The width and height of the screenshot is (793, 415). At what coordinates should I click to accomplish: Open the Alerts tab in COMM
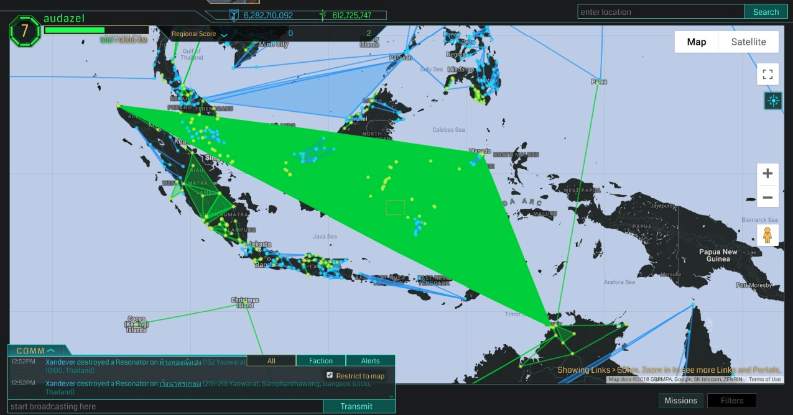370,360
